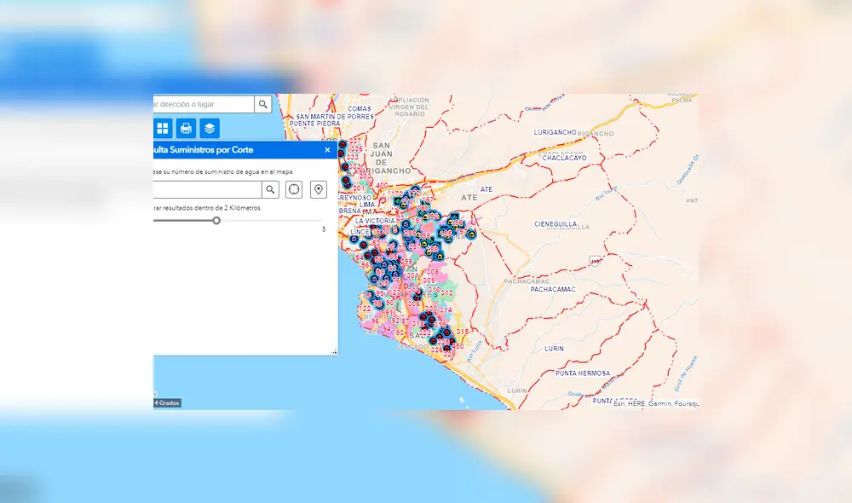Viewport: 852px width, 503px height.
Task: Open the layers list icon
Action: click(x=209, y=129)
